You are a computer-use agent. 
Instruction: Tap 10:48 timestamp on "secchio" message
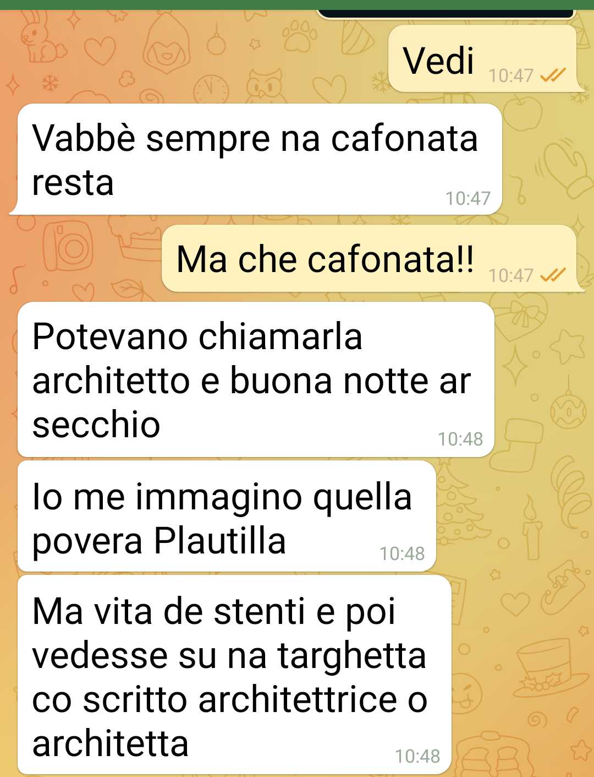(460, 439)
